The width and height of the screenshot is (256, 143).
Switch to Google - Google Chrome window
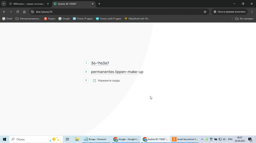(x=126, y=139)
